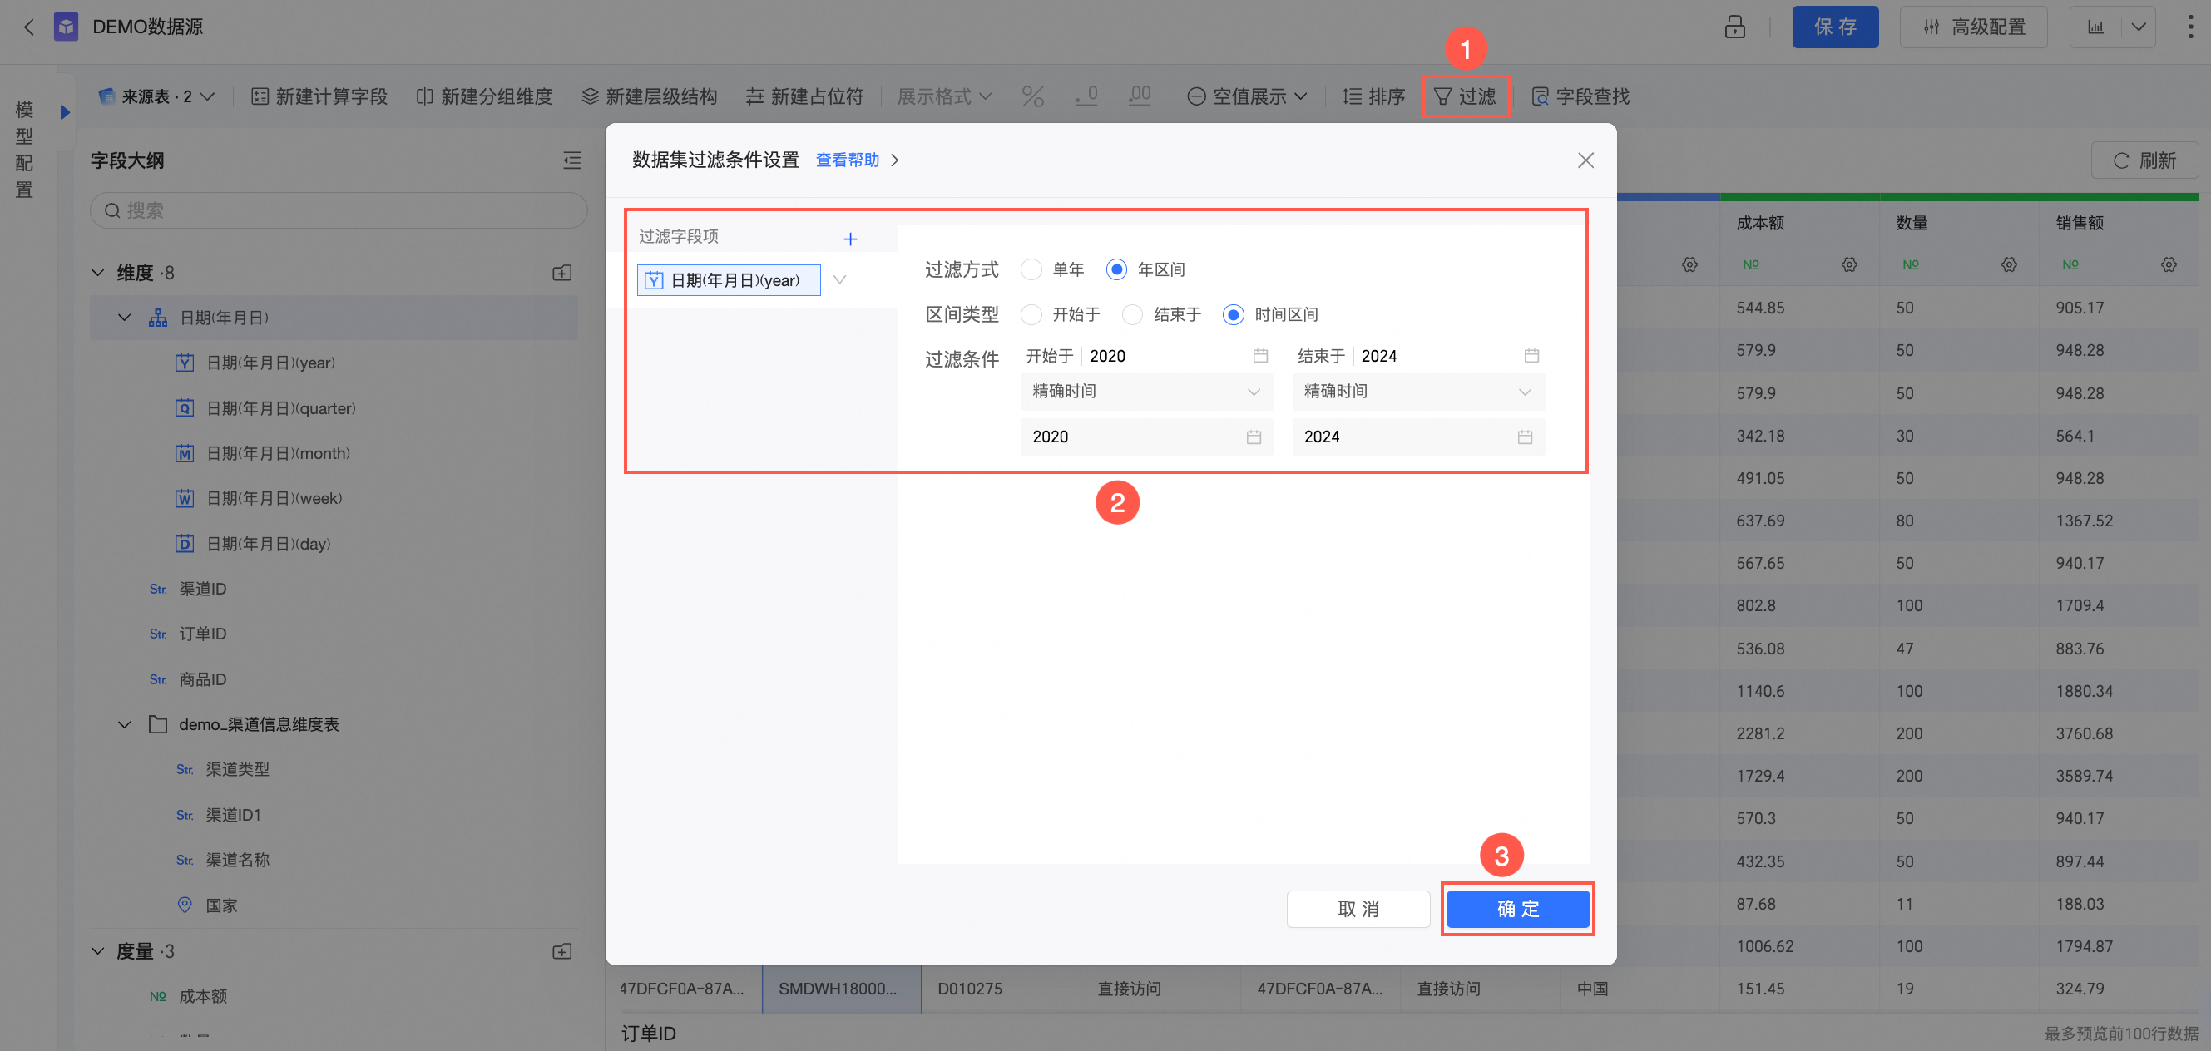Image resolution: width=2211 pixels, height=1051 pixels.
Task: Click the plus icon to add filter field
Action: click(850, 239)
